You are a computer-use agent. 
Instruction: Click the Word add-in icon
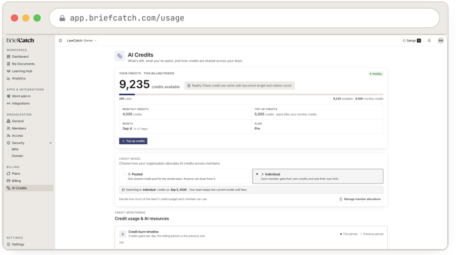click(8, 96)
